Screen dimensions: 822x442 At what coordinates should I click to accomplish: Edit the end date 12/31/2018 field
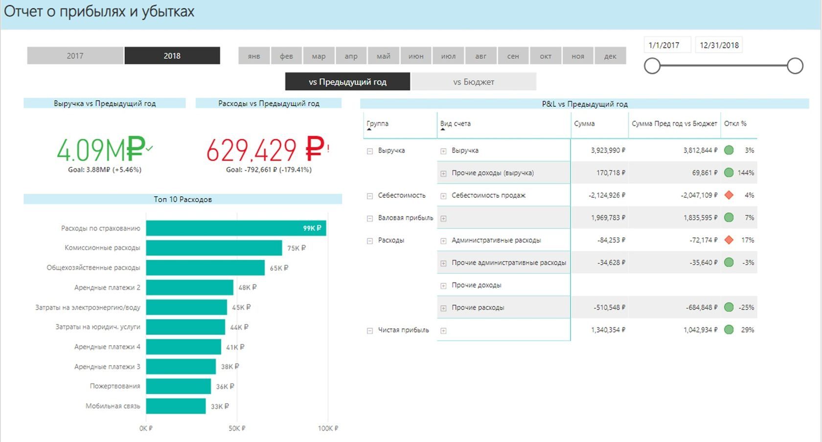coord(719,45)
